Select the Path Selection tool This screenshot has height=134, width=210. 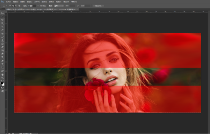coord(2,68)
